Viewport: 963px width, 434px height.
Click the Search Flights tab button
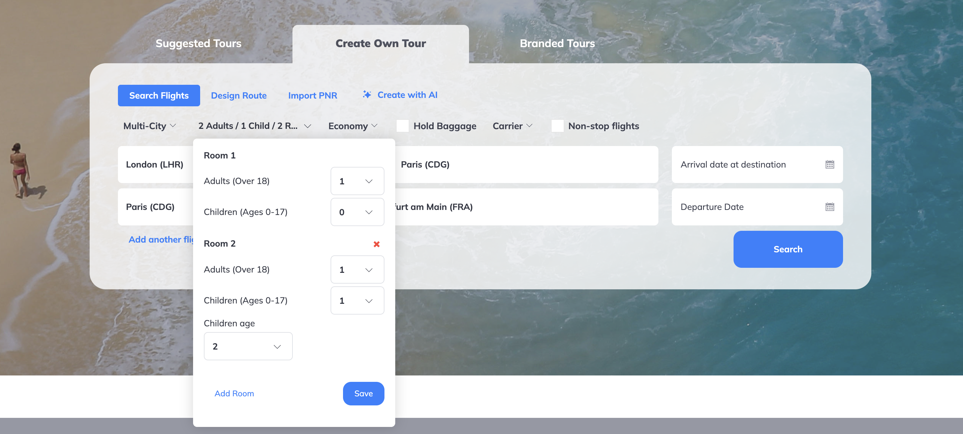pos(159,96)
